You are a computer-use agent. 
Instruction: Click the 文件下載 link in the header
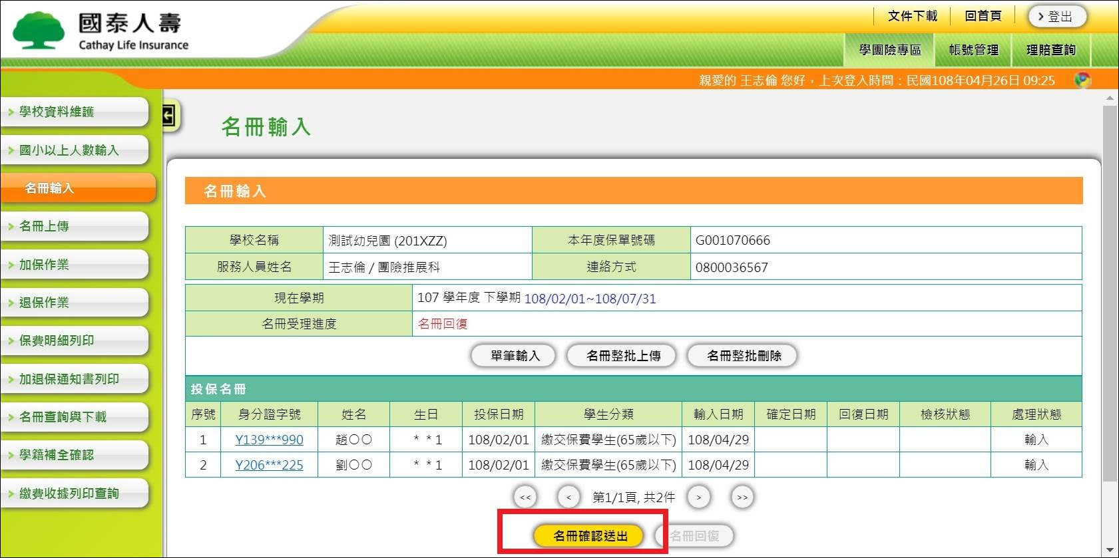[912, 16]
